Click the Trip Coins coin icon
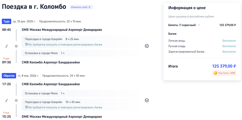Image resolution: width=242 pixels, height=120 pixels. [x=215, y=73]
